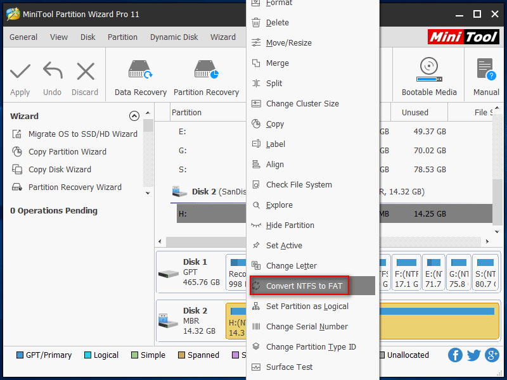Select G: partition block in Disk 1 map
This screenshot has width=507, height=380.
(458, 272)
